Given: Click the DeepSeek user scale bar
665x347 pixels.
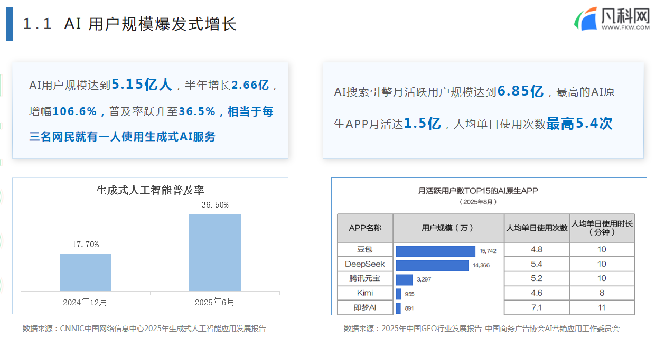Looking at the screenshot, I should click(432, 265).
